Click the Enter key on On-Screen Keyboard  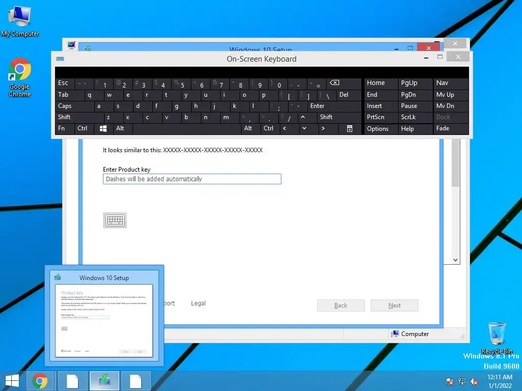point(334,106)
